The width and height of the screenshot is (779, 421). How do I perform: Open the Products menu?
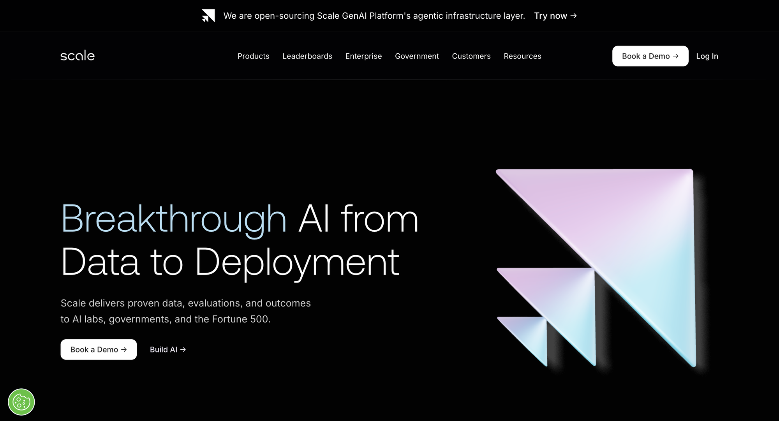point(253,56)
